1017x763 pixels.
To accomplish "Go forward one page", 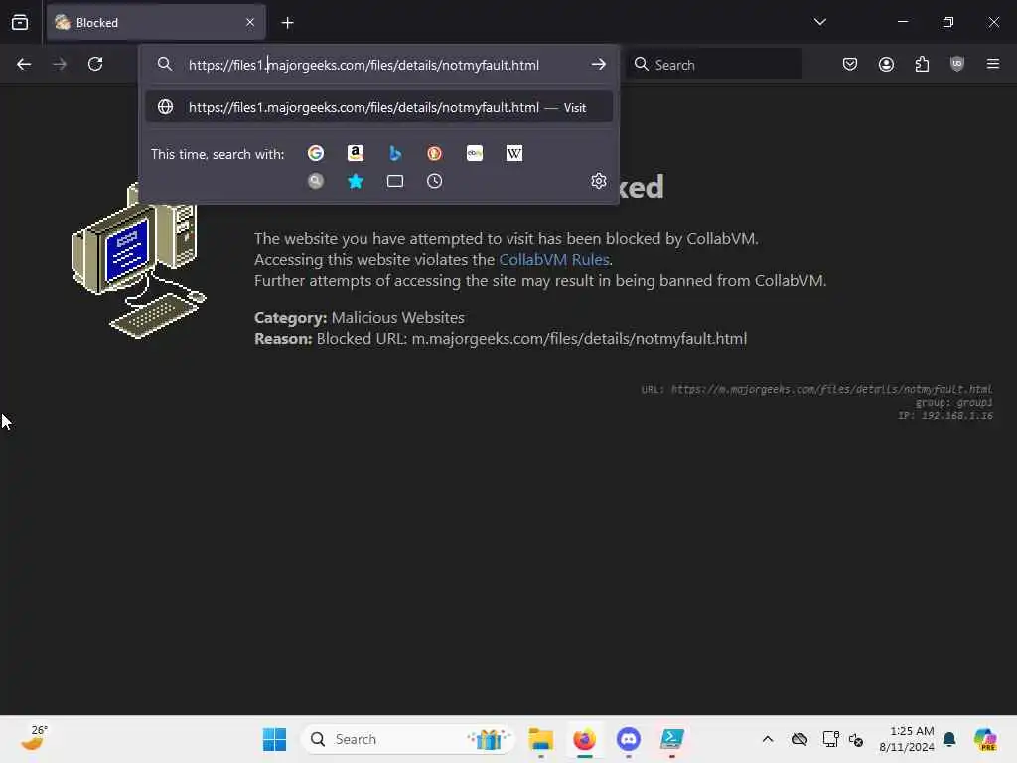I will [x=60, y=64].
